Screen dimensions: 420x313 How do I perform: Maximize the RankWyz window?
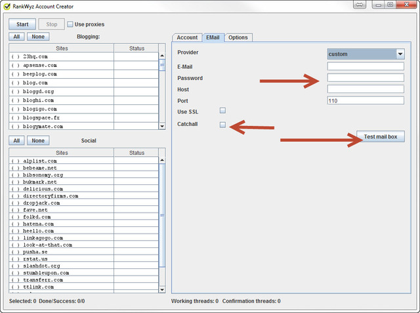tap(390, 5)
